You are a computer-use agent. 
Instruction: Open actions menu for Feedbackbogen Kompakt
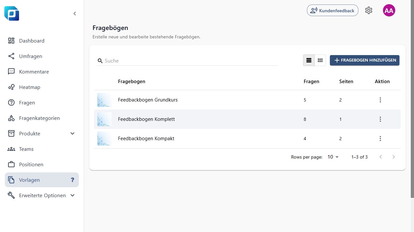(380, 139)
